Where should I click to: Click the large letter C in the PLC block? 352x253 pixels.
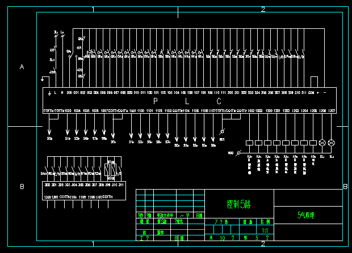(219, 101)
